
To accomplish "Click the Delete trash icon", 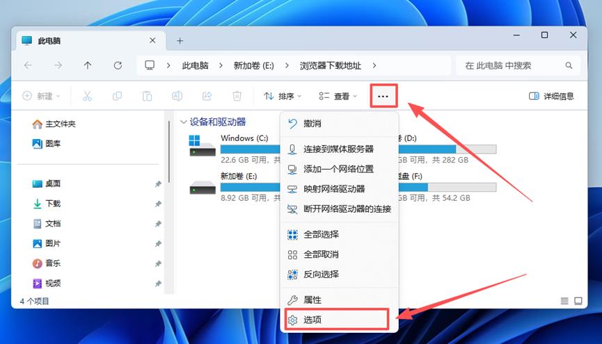I will tap(237, 96).
